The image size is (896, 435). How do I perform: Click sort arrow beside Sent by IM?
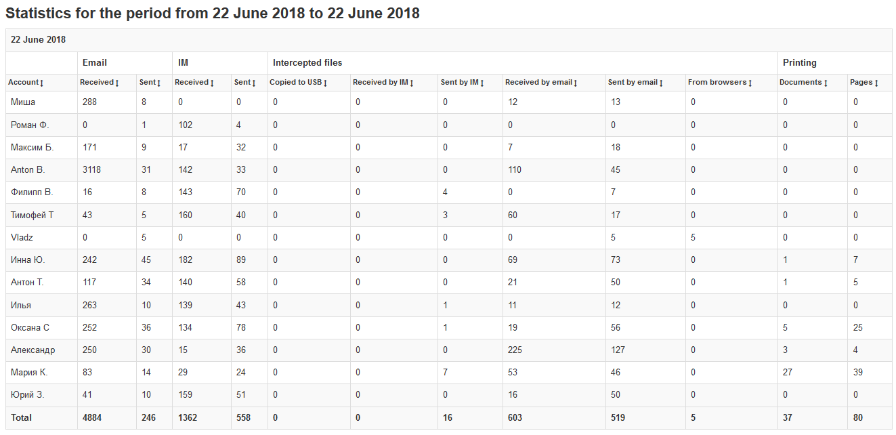(482, 83)
